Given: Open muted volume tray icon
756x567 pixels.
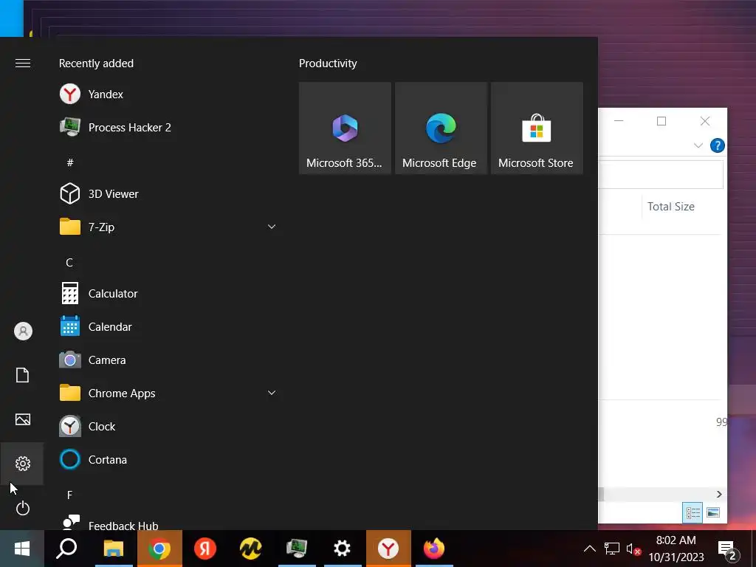Looking at the screenshot, I should 633,549.
